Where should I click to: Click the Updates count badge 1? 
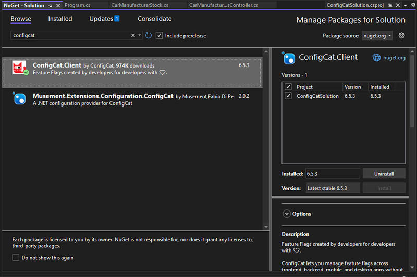click(117, 19)
